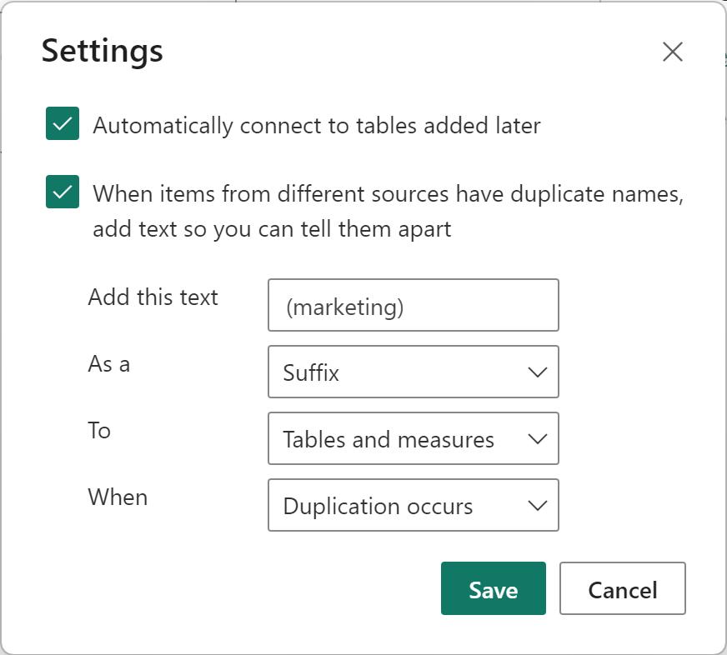The image size is (727, 655).
Task: Click the 'Add this text' field label
Action: pyautogui.click(x=153, y=297)
